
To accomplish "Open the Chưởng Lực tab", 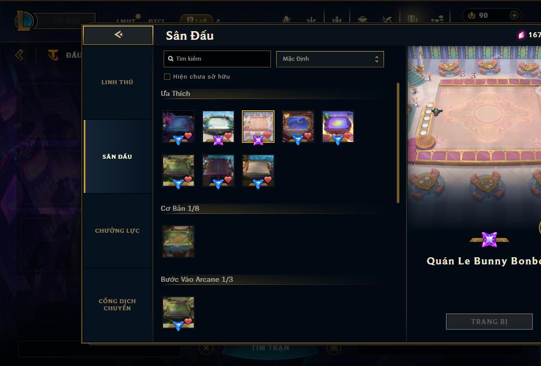I will (117, 231).
